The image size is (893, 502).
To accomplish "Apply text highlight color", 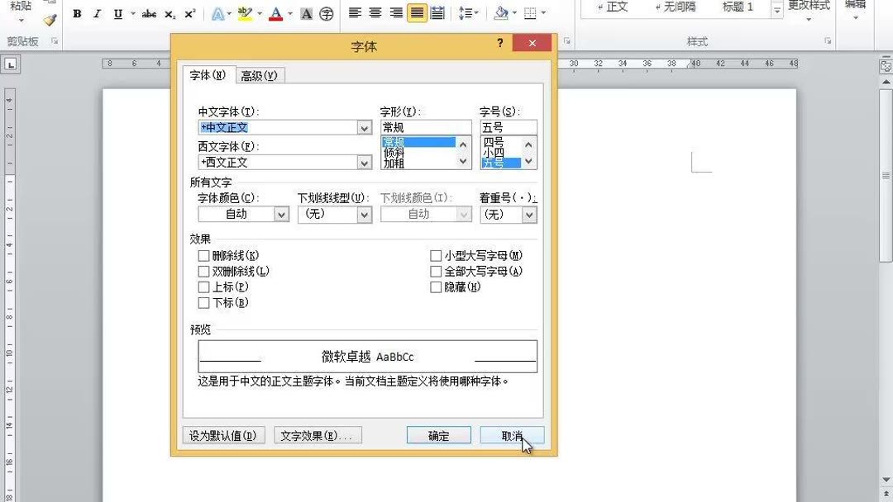I will pyautogui.click(x=244, y=14).
